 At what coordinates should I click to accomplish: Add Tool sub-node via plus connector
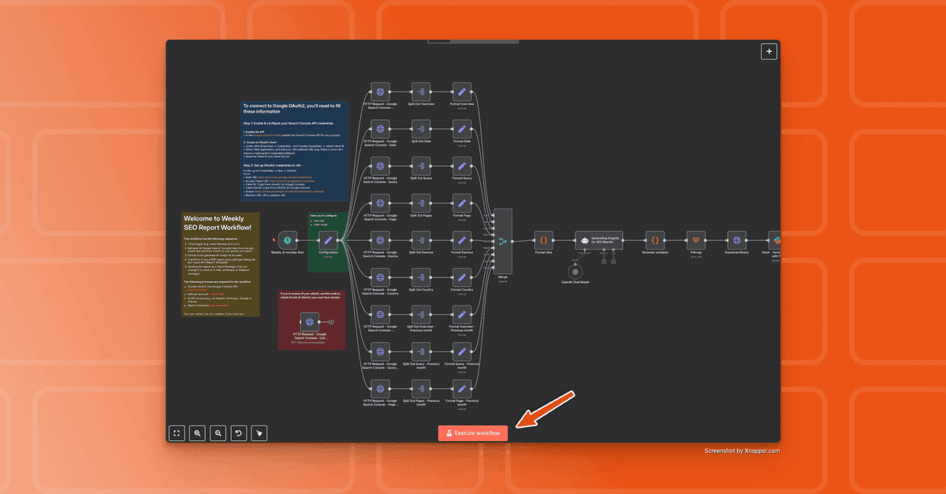[613, 261]
